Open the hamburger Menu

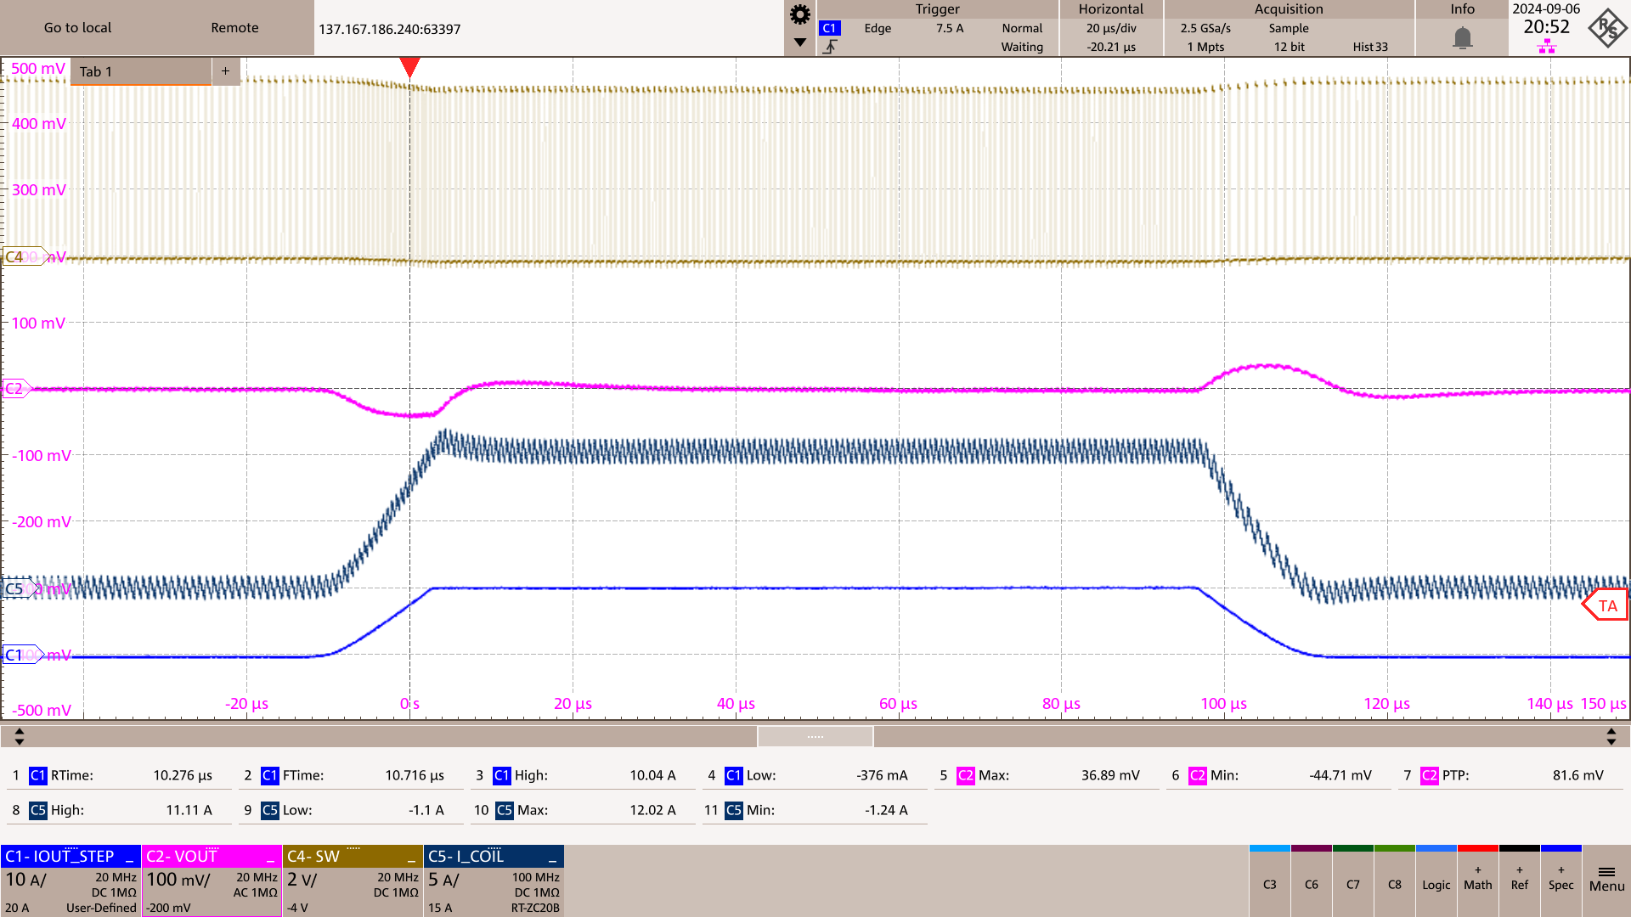1606,878
